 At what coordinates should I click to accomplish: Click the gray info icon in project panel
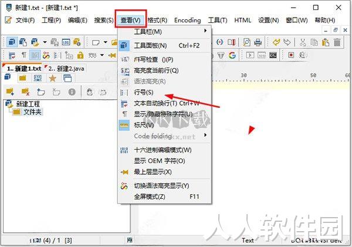tap(72, 92)
